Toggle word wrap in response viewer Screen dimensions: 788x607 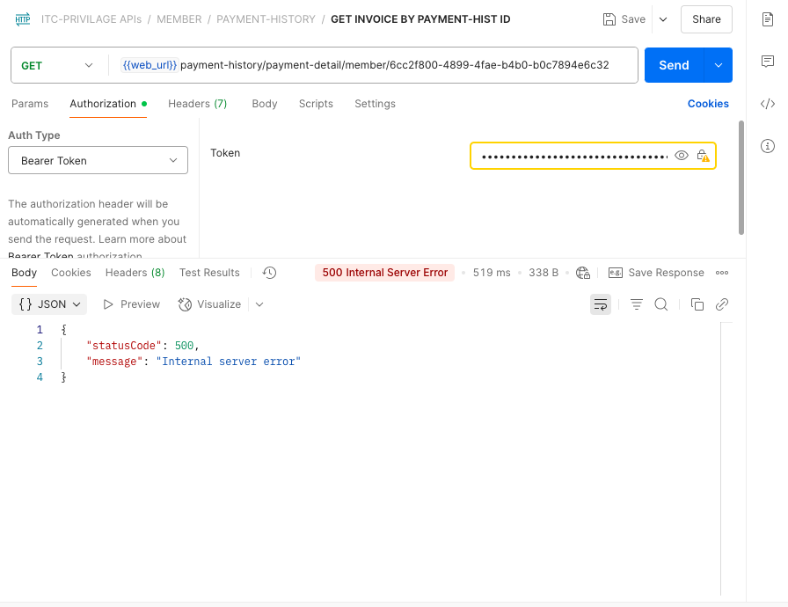[601, 304]
